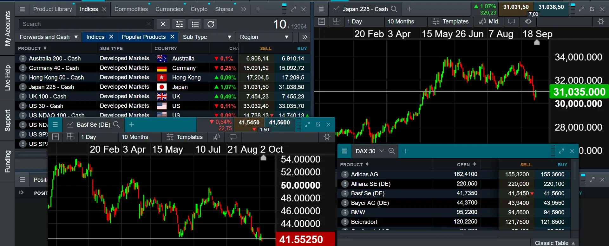This screenshot has width=609, height=246.
Task: Open the Basf Se chart settings gear
Action: 327,137
